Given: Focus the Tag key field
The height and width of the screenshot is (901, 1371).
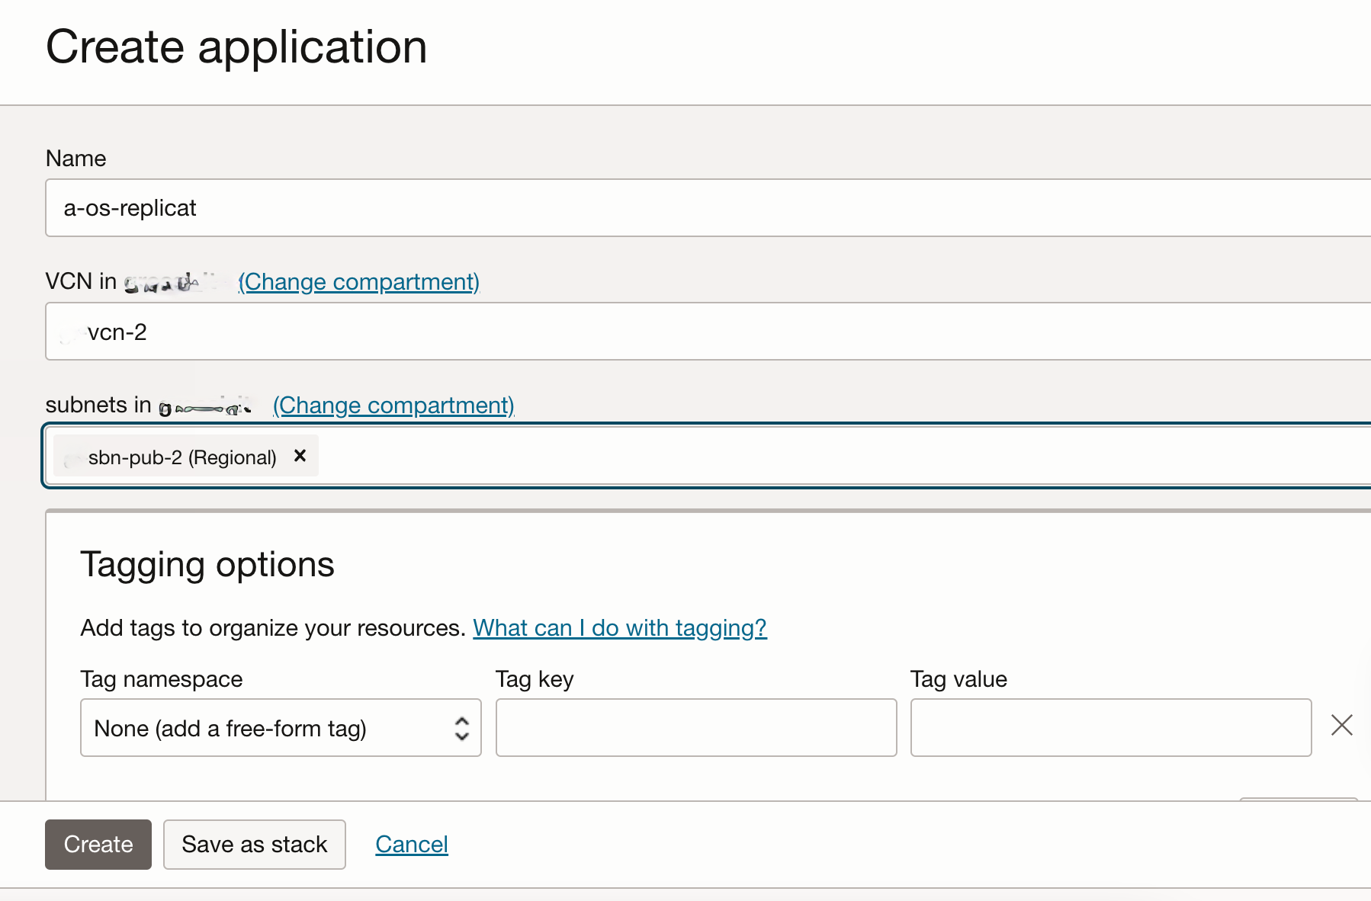Looking at the screenshot, I should (x=696, y=728).
